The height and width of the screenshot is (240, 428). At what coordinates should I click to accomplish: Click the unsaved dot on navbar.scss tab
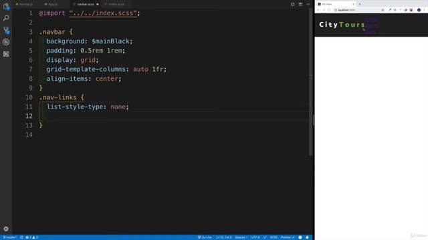point(98,5)
